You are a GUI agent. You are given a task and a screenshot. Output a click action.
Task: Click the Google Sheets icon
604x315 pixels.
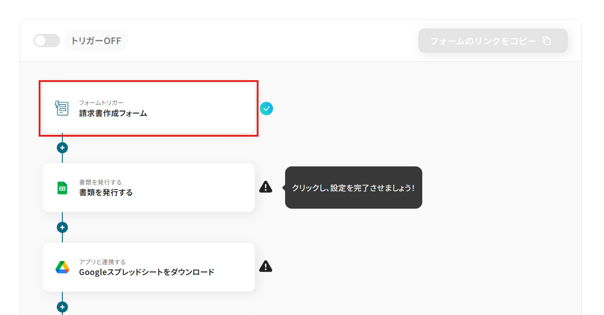[62, 188]
